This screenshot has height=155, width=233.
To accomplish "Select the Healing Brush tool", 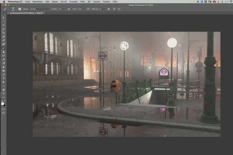I will click(x=3, y=44).
